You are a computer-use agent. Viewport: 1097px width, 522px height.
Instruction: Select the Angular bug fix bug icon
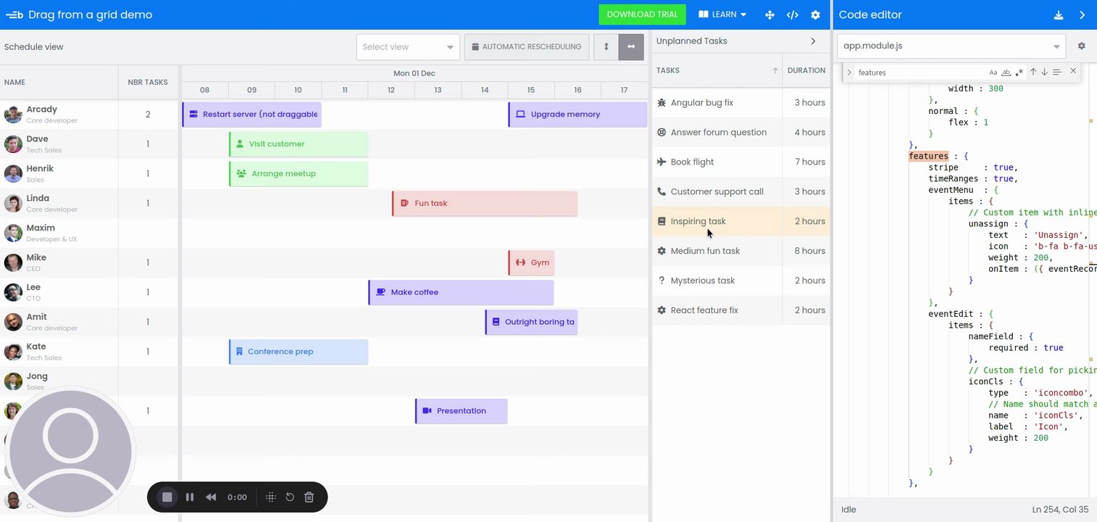(662, 103)
